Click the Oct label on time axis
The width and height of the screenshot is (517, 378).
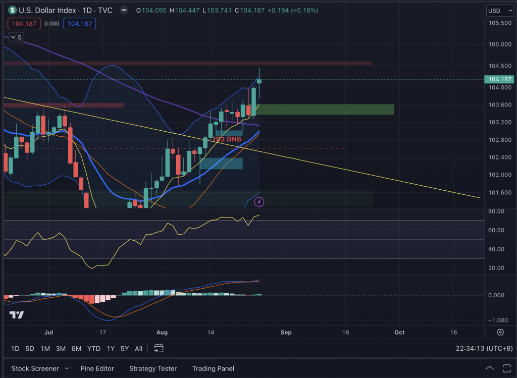399,332
